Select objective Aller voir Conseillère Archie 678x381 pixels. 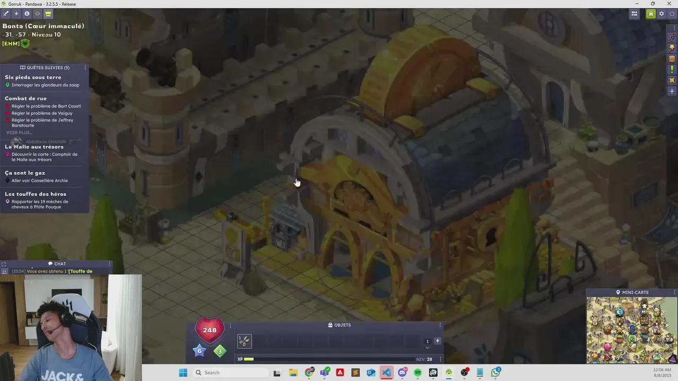click(x=40, y=181)
